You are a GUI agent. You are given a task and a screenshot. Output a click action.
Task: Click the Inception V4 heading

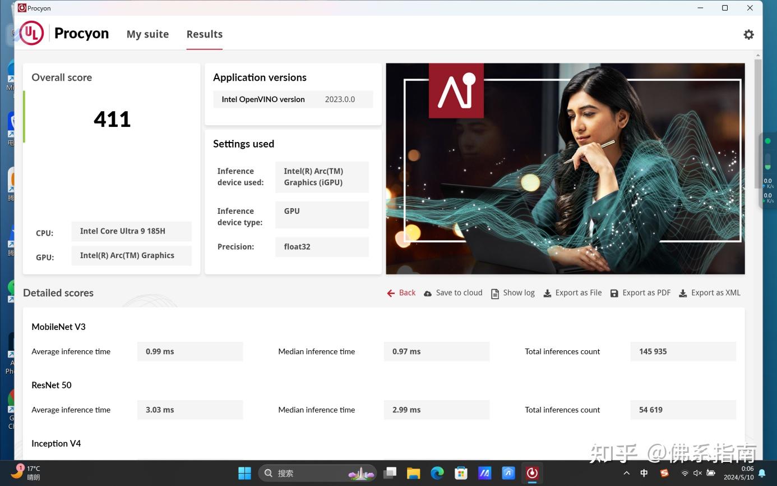tap(56, 443)
